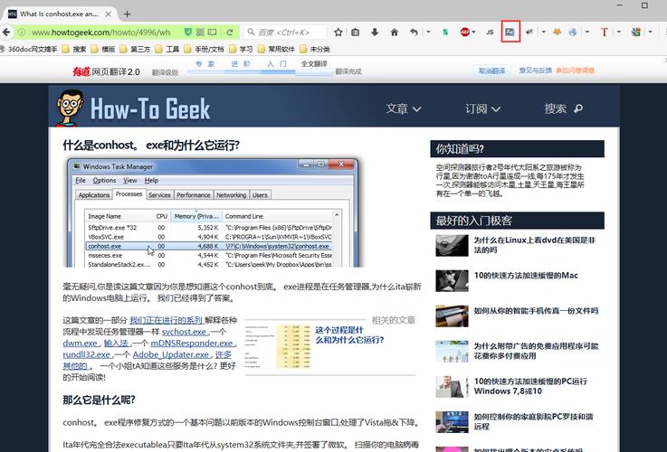
Task: Open the 参加问卷调查 link
Action: [x=575, y=71]
